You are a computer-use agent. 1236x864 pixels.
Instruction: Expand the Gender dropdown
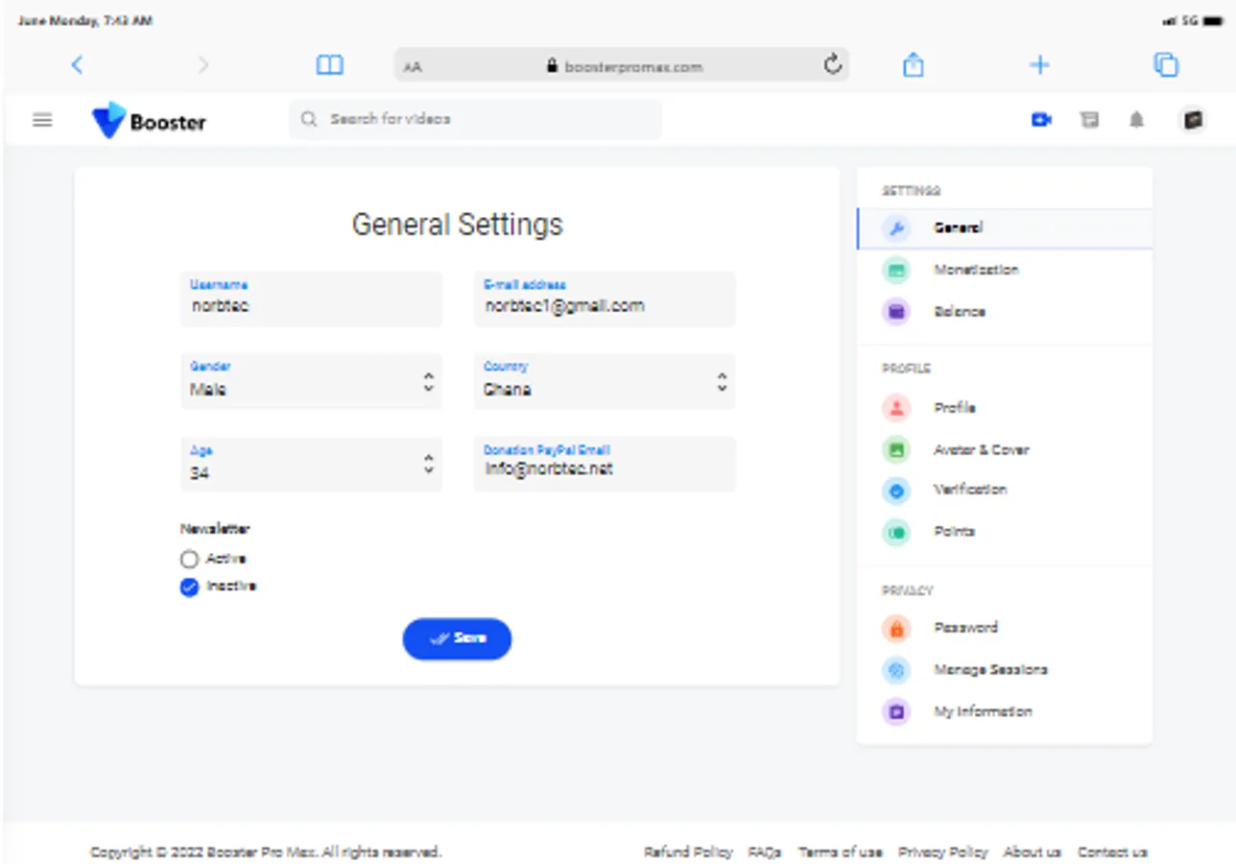point(311,382)
